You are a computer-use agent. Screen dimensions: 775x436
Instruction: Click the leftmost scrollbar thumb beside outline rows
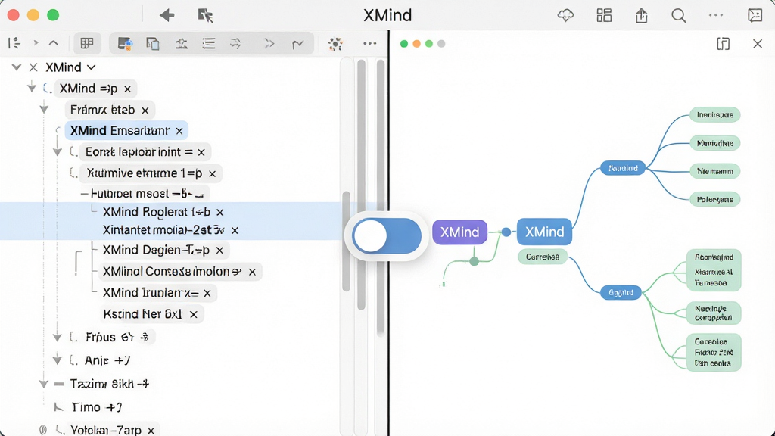[x=346, y=241]
